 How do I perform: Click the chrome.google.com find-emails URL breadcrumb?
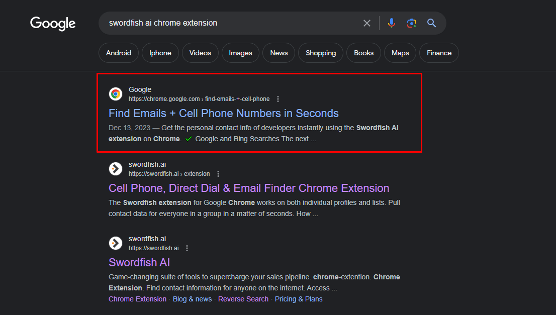click(199, 99)
